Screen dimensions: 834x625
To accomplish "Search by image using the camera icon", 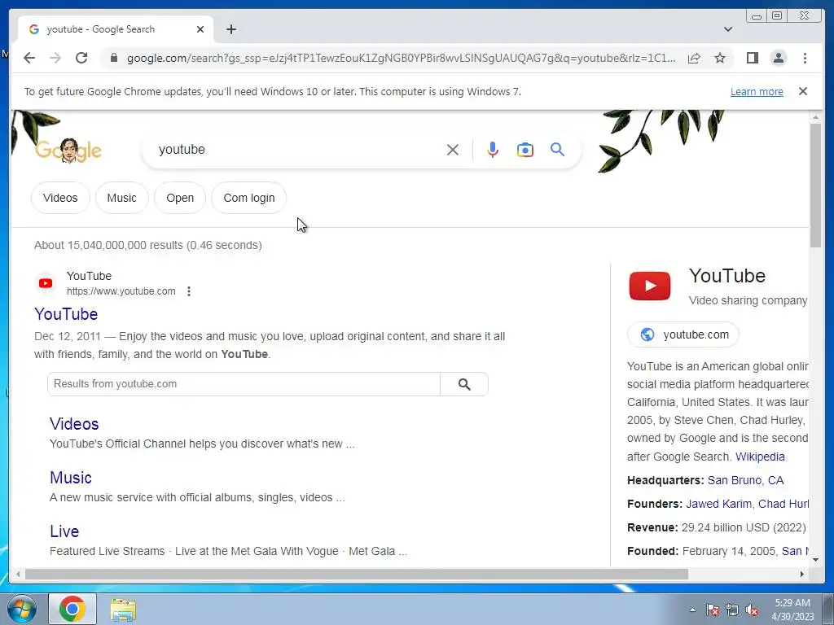I will pyautogui.click(x=525, y=150).
